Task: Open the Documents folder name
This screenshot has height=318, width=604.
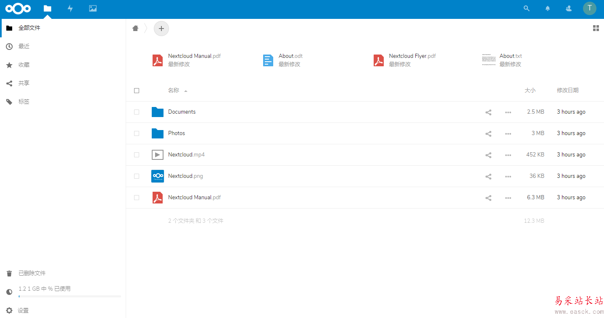Action: (x=182, y=112)
